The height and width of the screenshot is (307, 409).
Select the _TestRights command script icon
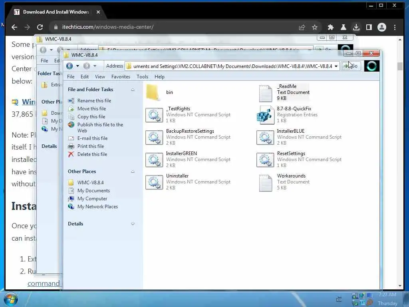click(x=154, y=115)
